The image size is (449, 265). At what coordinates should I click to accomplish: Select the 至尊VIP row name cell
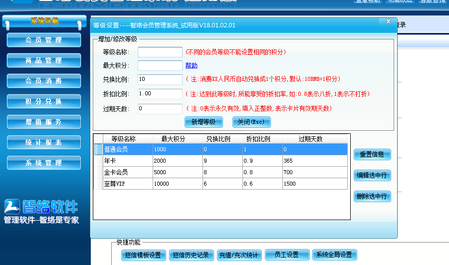[x=128, y=184]
